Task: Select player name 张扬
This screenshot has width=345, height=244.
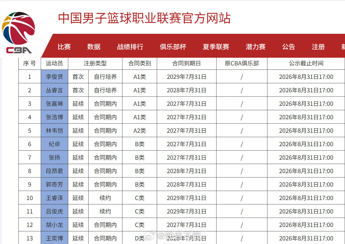Action: 54,157
